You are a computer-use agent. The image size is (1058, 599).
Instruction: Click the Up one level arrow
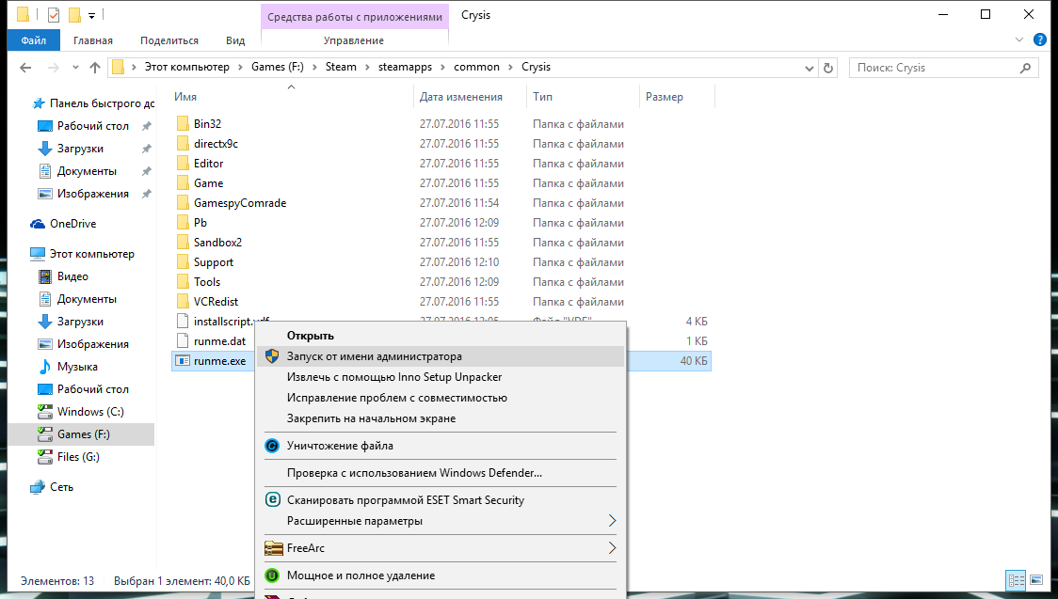pyautogui.click(x=95, y=68)
